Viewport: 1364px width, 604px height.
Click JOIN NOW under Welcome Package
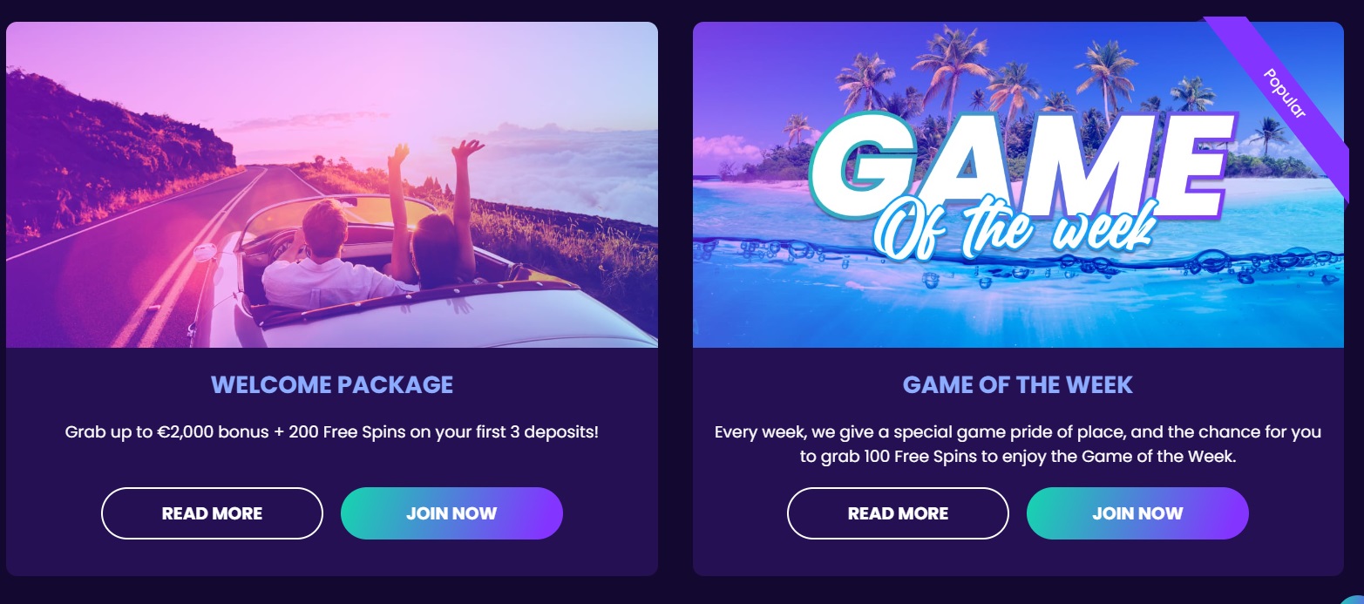point(451,513)
